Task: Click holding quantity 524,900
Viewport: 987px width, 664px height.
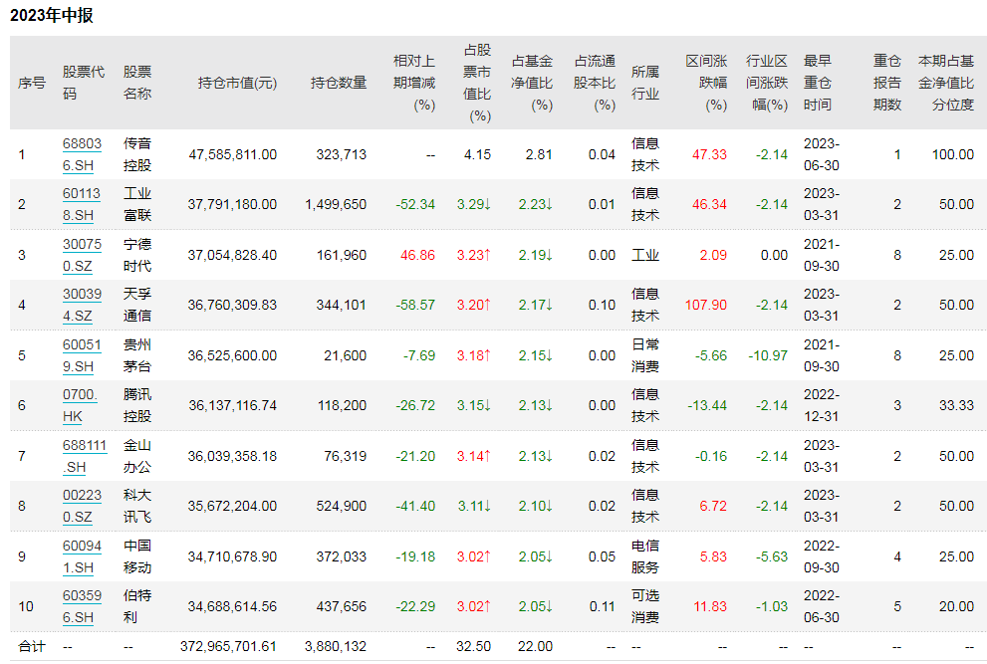Action: tap(342, 506)
